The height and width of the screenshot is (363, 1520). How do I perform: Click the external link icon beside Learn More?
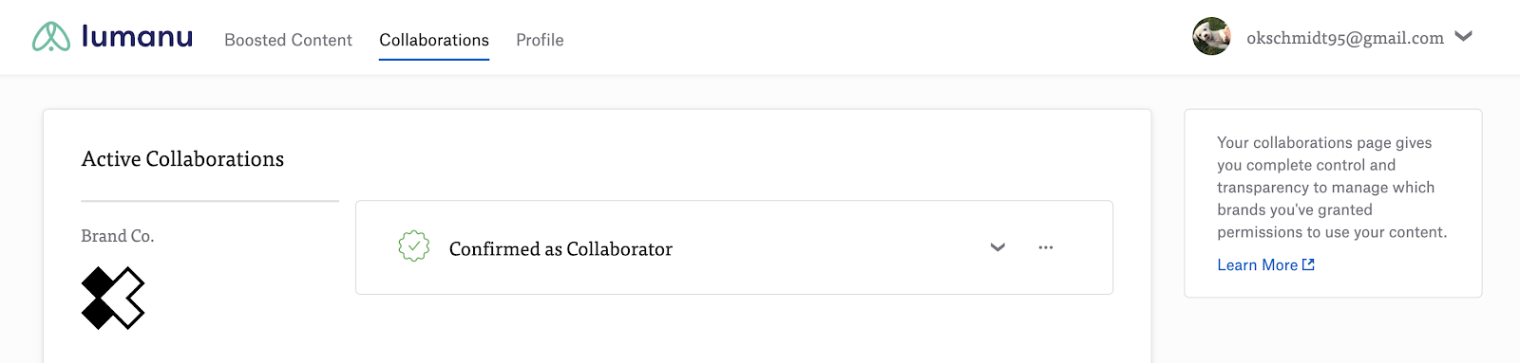1308,264
